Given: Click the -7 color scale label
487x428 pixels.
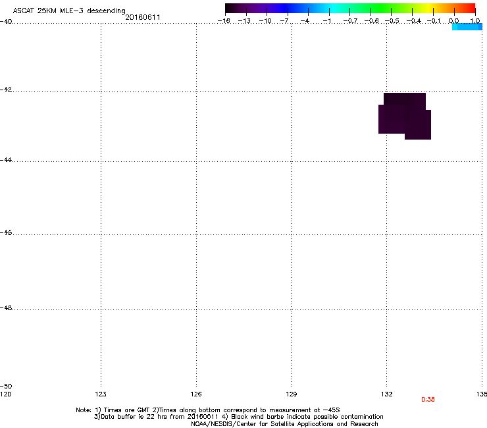Looking at the screenshot, I should pyautogui.click(x=284, y=21).
